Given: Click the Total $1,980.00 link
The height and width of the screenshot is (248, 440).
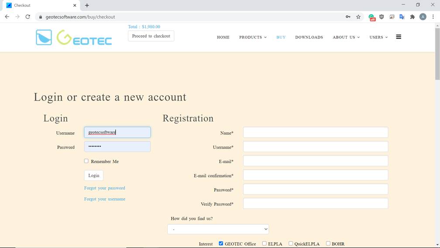Looking at the screenshot, I should click(144, 27).
